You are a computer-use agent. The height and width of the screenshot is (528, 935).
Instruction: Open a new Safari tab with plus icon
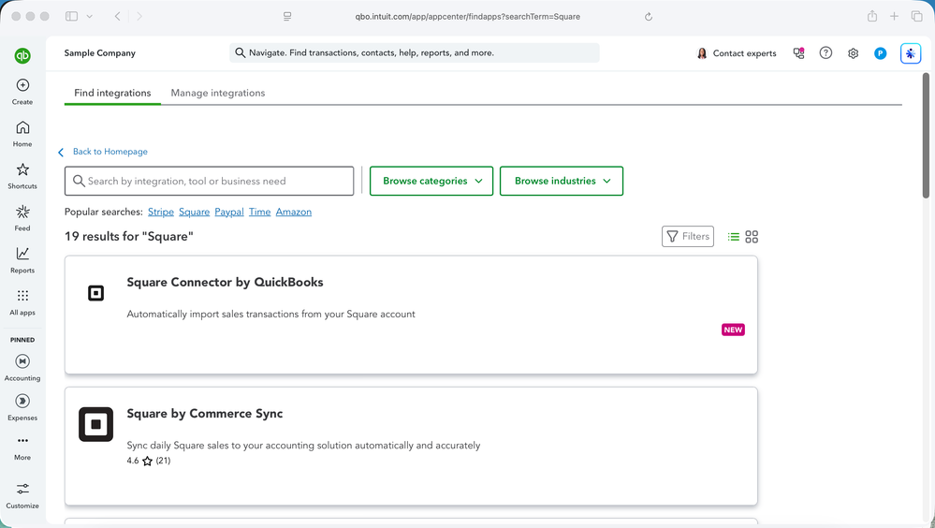pyautogui.click(x=895, y=16)
